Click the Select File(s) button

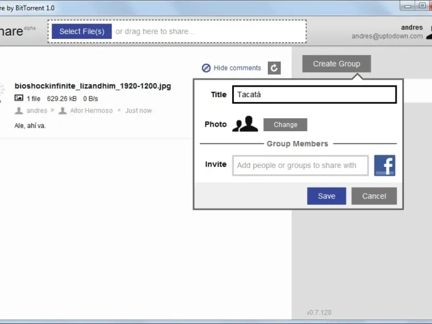click(x=82, y=31)
